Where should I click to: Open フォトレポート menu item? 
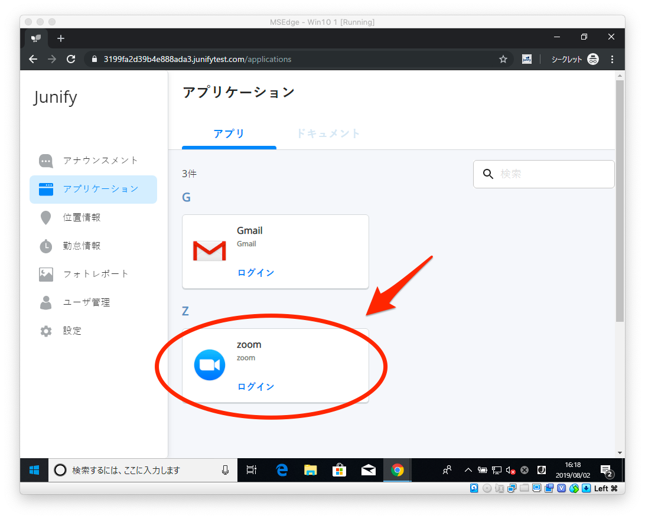click(x=93, y=275)
